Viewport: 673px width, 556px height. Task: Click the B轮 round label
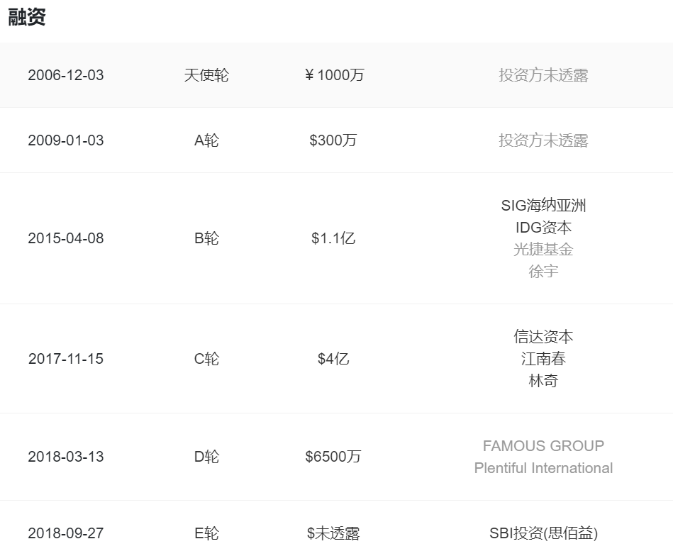click(x=206, y=238)
